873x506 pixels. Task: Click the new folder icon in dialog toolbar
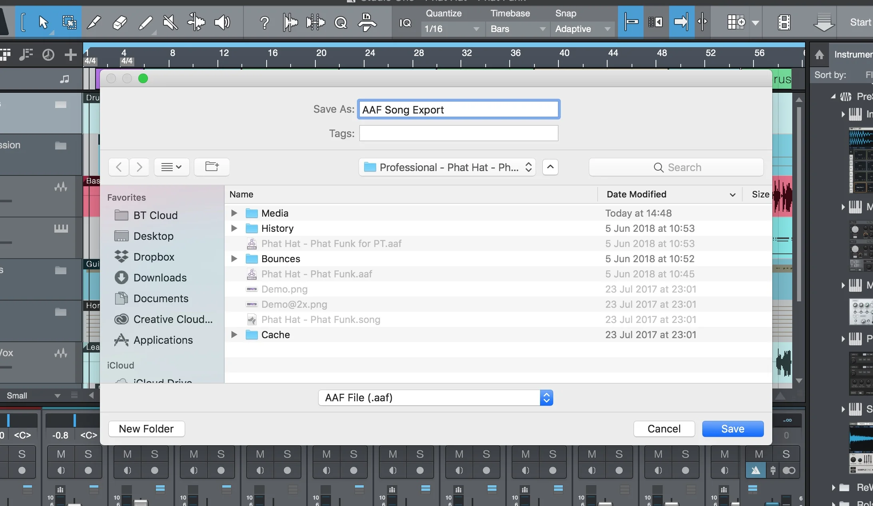pos(212,167)
